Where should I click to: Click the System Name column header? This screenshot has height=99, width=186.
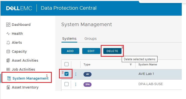(x=148, y=64)
